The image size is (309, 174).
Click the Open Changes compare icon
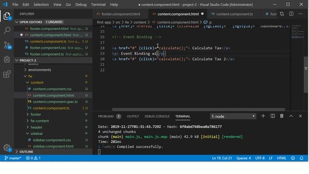click(x=282, y=14)
